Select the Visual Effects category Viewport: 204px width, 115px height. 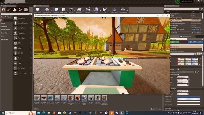click(5, 30)
